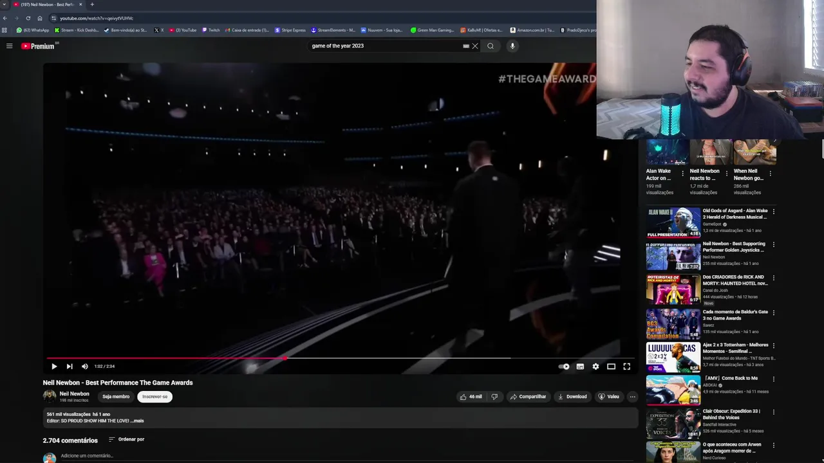Viewport: 824px width, 463px height.
Task: Open the browser tab search dropdown
Action: tap(5, 5)
